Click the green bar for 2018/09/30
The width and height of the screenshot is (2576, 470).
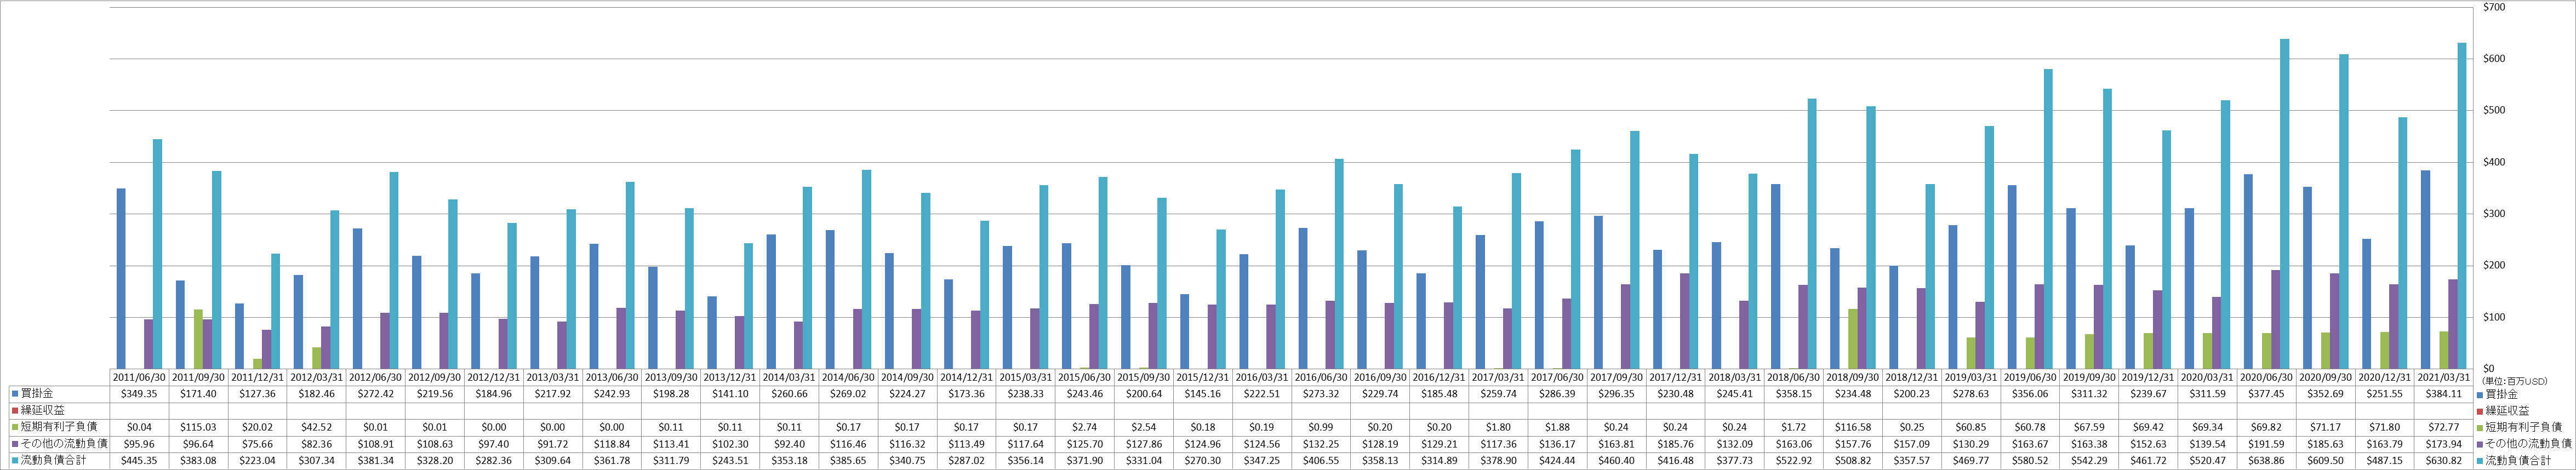click(x=1853, y=339)
